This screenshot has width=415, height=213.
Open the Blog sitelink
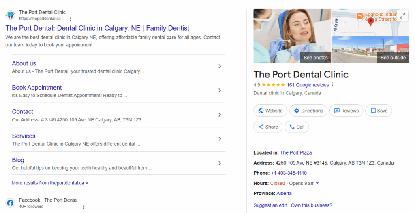(x=18, y=160)
